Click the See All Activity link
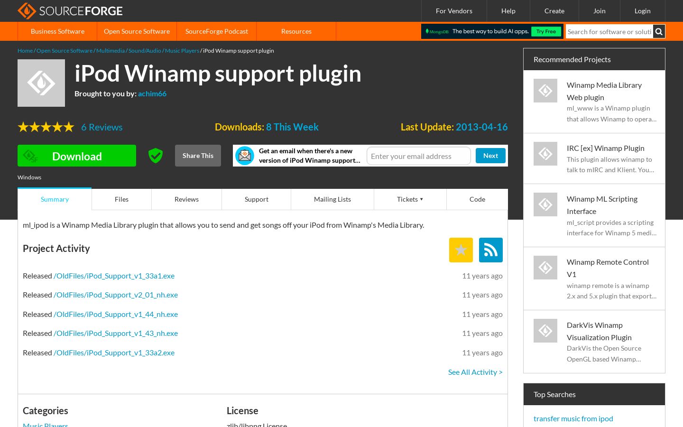This screenshot has width=683, height=427. coord(475,372)
